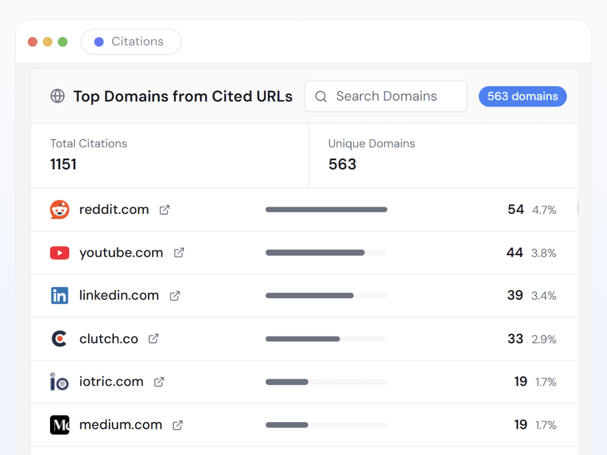Click the iotric logo icon
Image resolution: width=607 pixels, height=455 pixels.
click(x=59, y=382)
